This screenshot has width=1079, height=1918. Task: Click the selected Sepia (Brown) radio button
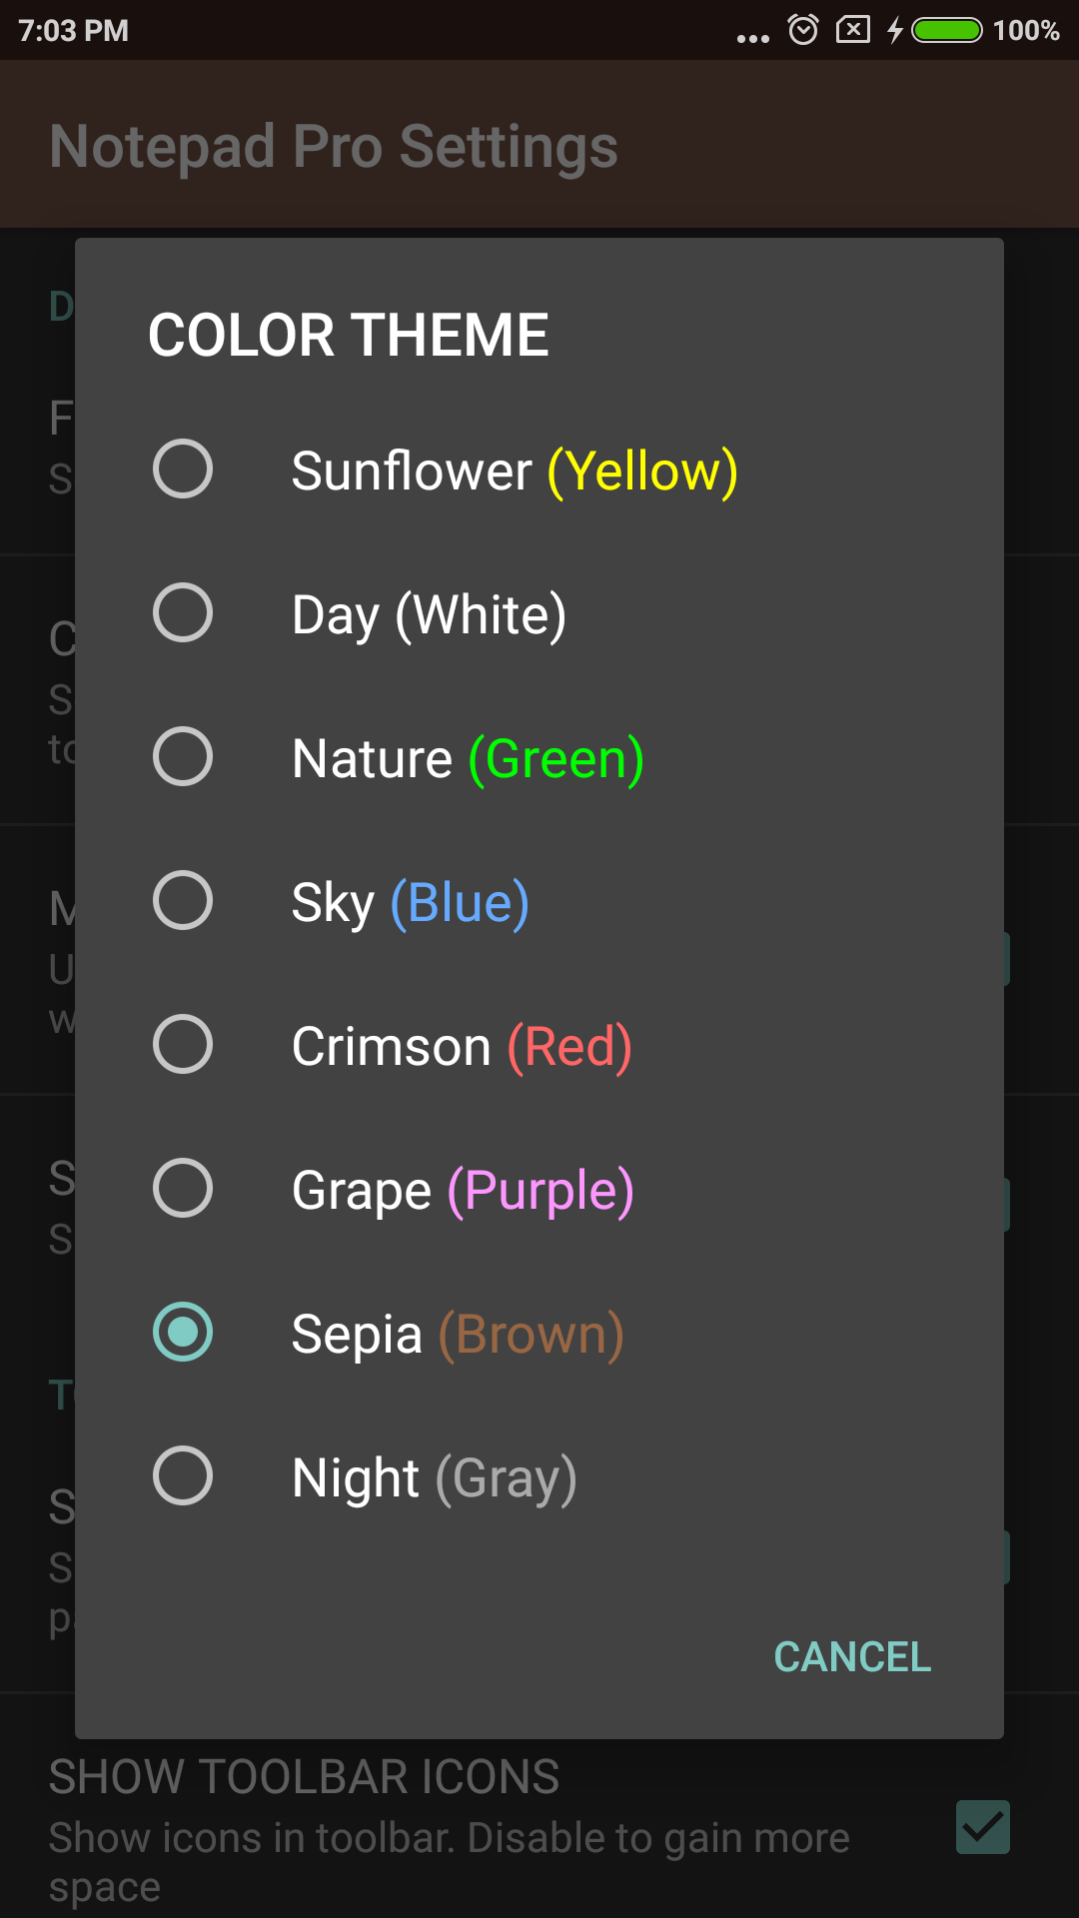click(183, 1332)
